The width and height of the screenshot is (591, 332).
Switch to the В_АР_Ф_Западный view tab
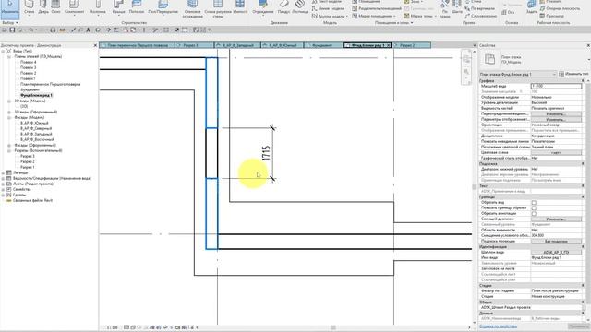click(237, 45)
